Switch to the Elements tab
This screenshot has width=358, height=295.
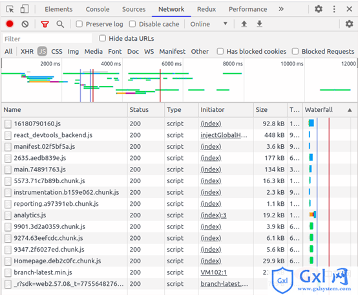tap(59, 9)
